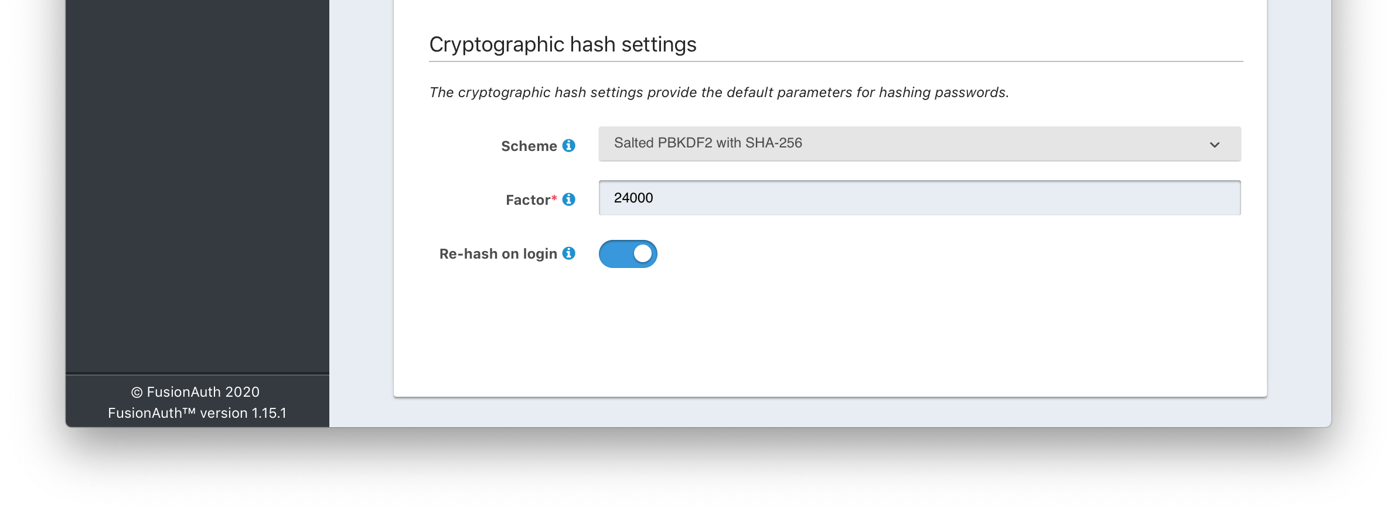1397x512 pixels.
Task: Click the FusionAuth 2020 copyright text
Action: coord(195,391)
